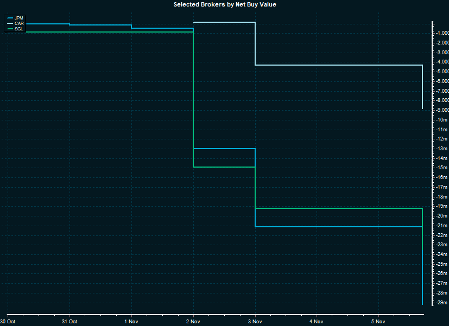Click the white CAR legend line marker
Viewport: 449px width, 326px height.
point(9,23)
